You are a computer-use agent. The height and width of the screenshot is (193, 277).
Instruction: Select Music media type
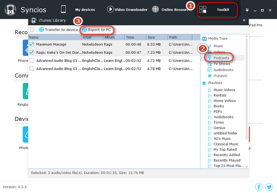pos(218,46)
